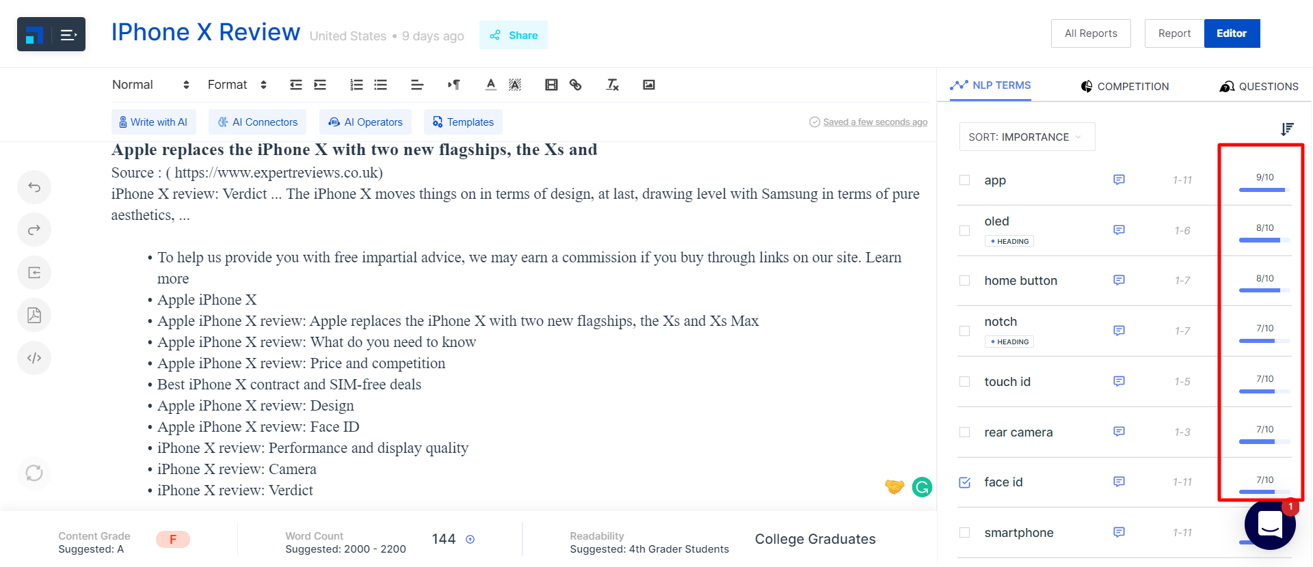Viewport: 1313px width, 567px height.
Task: Check the touch id term checkbox
Action: (965, 382)
